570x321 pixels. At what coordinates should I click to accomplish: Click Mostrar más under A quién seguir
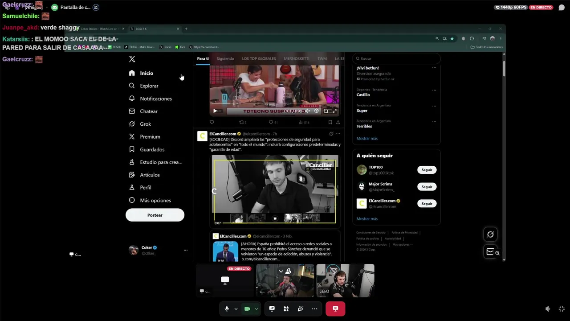coord(367,219)
